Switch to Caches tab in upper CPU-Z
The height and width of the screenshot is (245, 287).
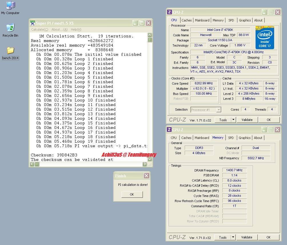click(x=186, y=20)
